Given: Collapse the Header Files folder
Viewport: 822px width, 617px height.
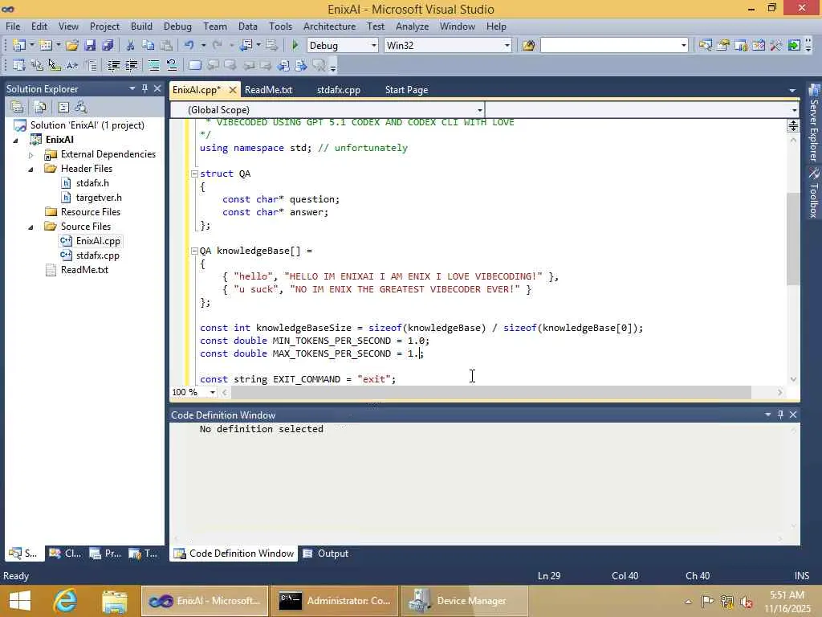Looking at the screenshot, I should pyautogui.click(x=31, y=169).
